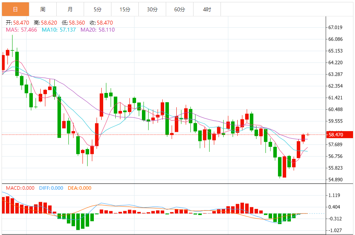Show the 5分 five-minute chart
The image size is (355, 235).
click(97, 9)
